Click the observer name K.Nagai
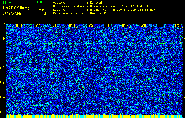 point(96,3)
